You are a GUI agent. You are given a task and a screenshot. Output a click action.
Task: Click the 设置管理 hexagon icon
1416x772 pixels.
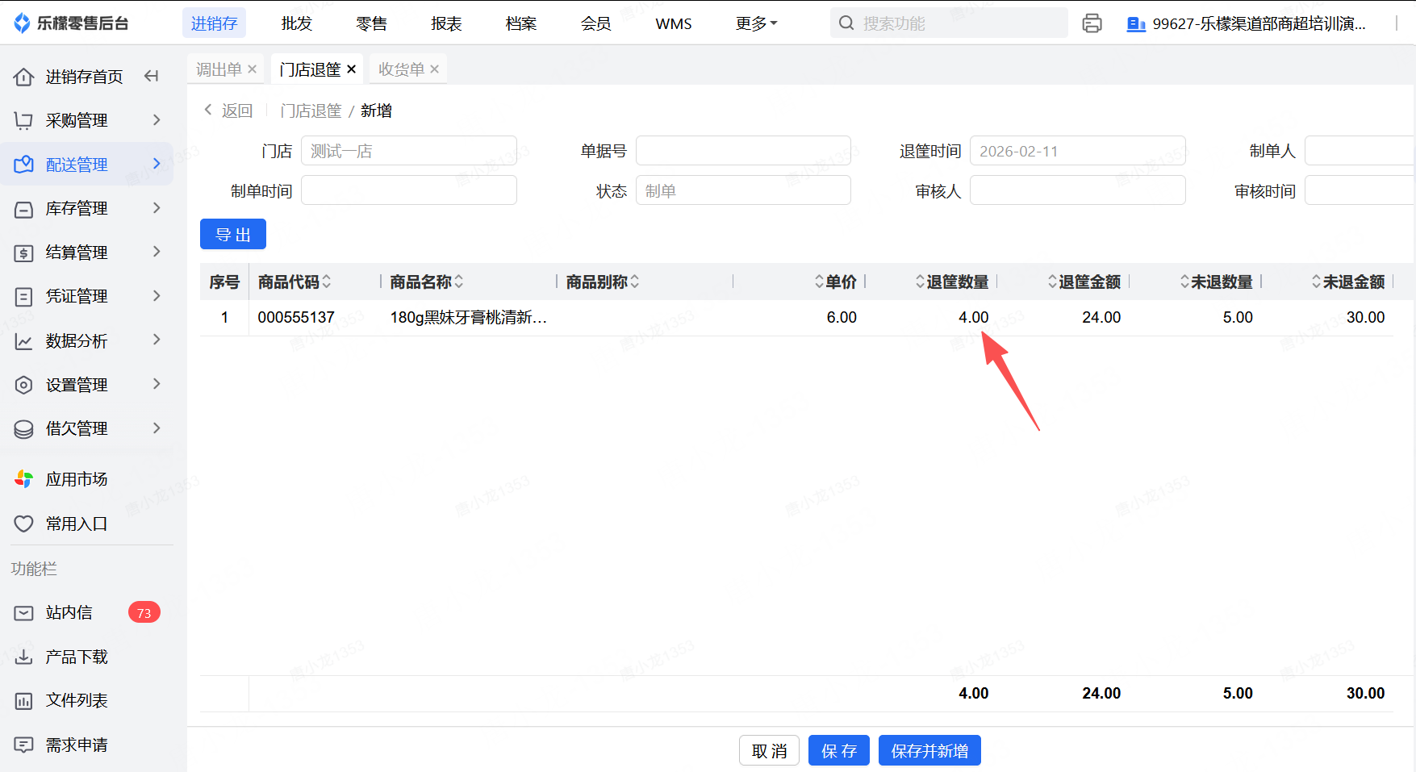coord(24,385)
